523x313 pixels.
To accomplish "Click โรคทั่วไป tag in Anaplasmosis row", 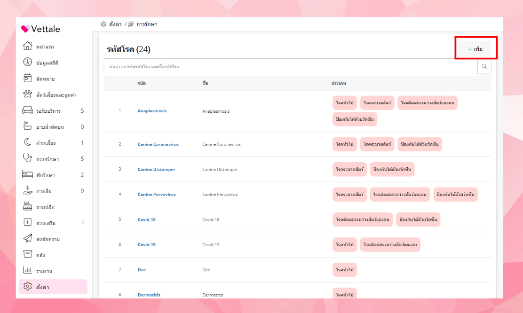I will (345, 102).
